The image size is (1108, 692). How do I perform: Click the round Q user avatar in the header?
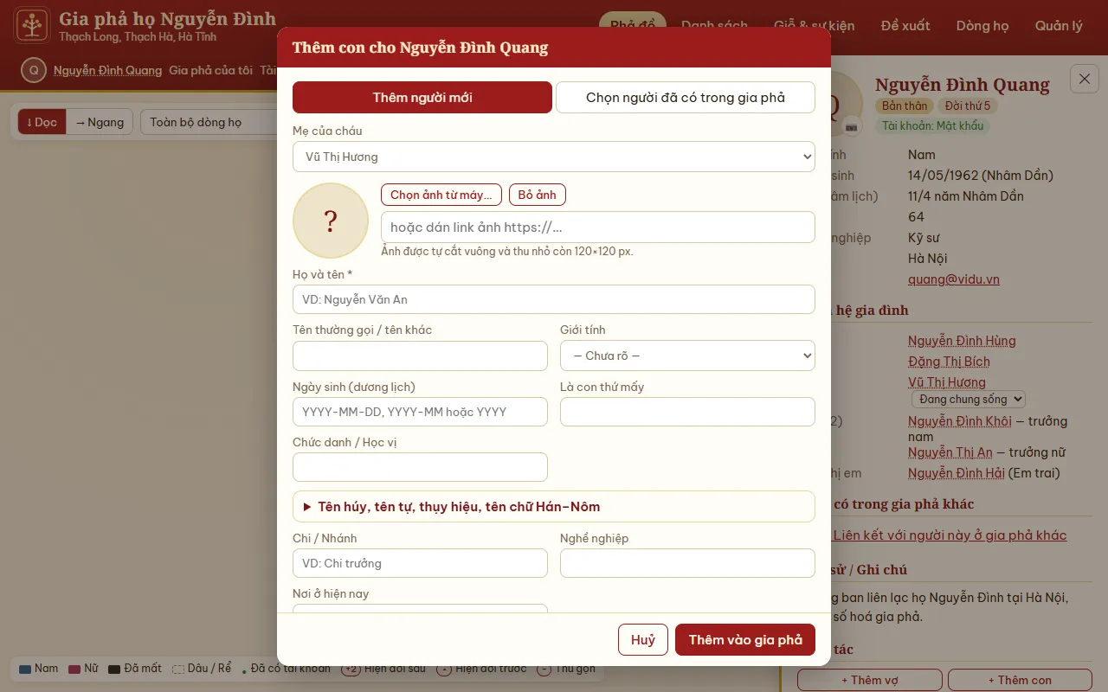(x=33, y=70)
